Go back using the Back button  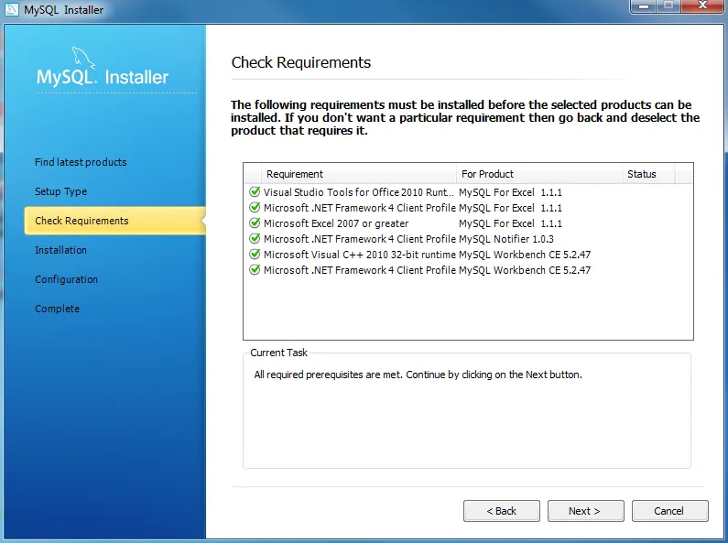point(501,511)
